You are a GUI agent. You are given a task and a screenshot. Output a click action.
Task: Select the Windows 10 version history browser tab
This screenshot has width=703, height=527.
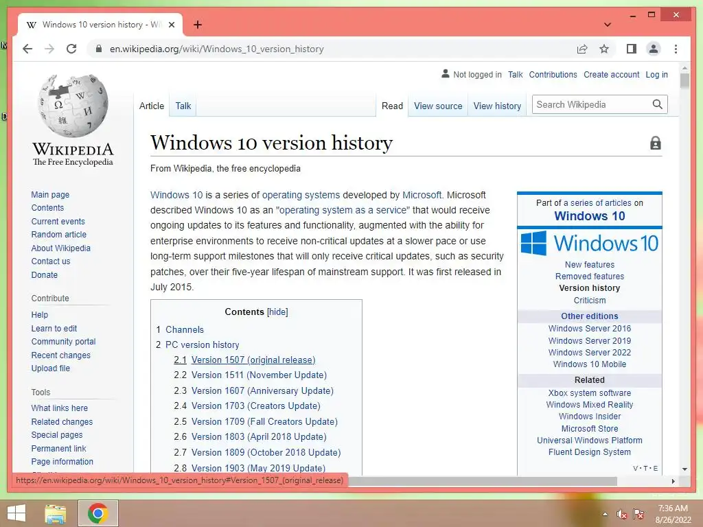[x=100, y=25]
